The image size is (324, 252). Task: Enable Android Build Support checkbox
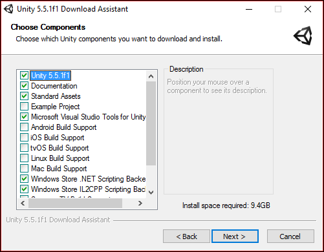pyautogui.click(x=24, y=127)
